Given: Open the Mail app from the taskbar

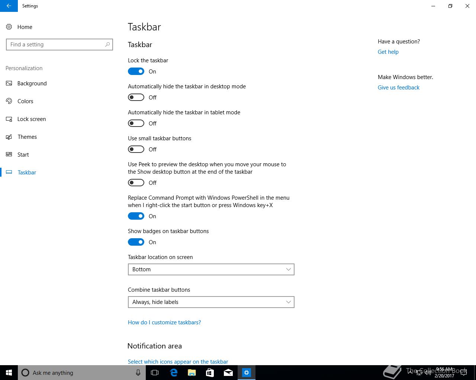Looking at the screenshot, I should tap(228, 373).
